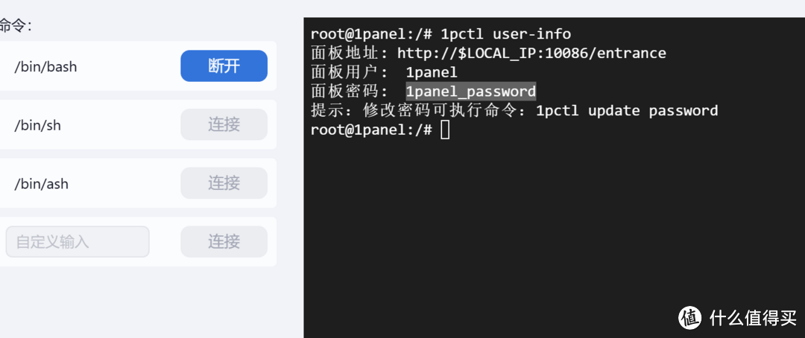The height and width of the screenshot is (338, 805).
Task: Click 连接 next to the custom input
Action: [224, 241]
